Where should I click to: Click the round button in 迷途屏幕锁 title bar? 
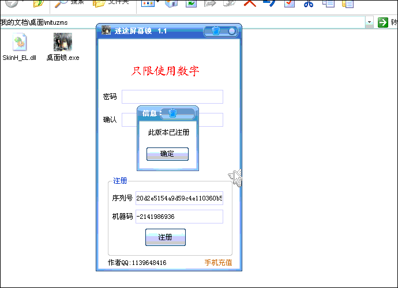tap(231, 31)
